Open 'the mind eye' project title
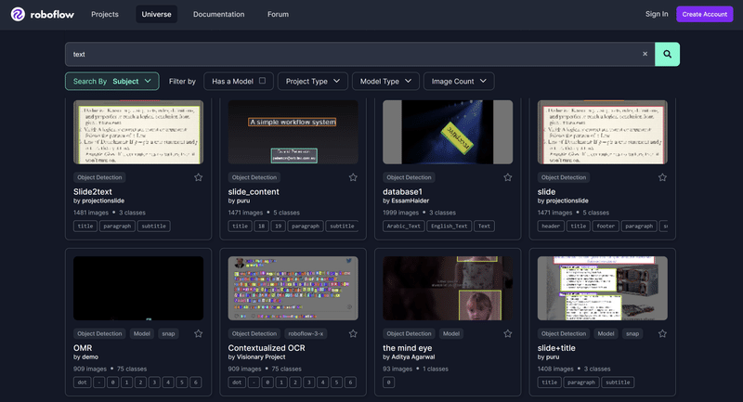743x402 pixels. tap(408, 348)
